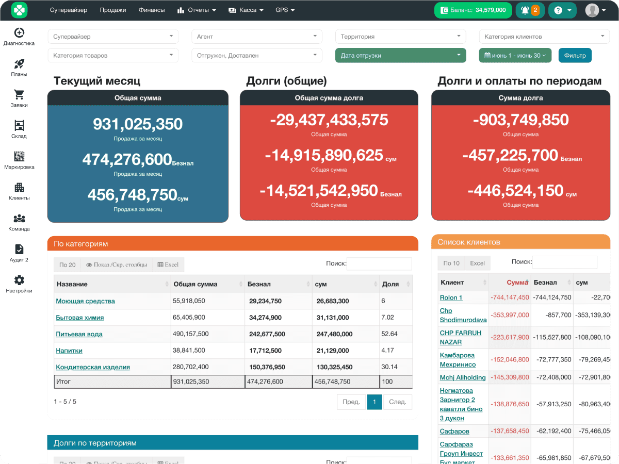Open the user avatar menu

coord(595,10)
